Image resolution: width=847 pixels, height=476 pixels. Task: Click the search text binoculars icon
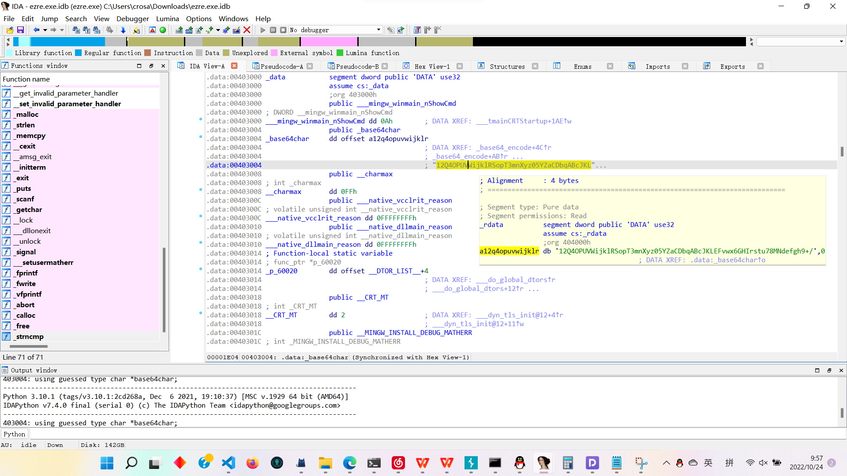pos(86,30)
